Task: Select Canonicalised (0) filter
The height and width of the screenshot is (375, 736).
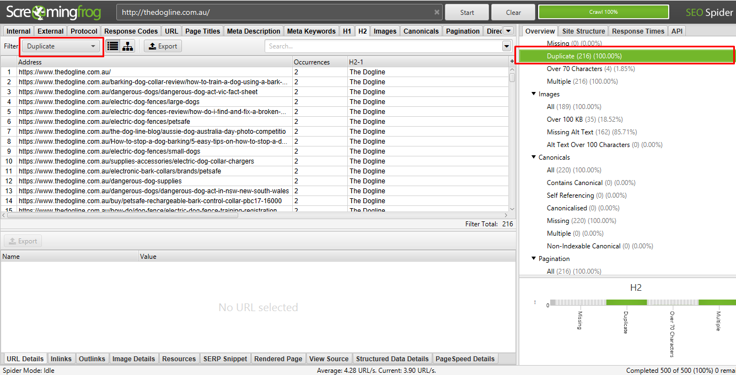Action: (583, 208)
